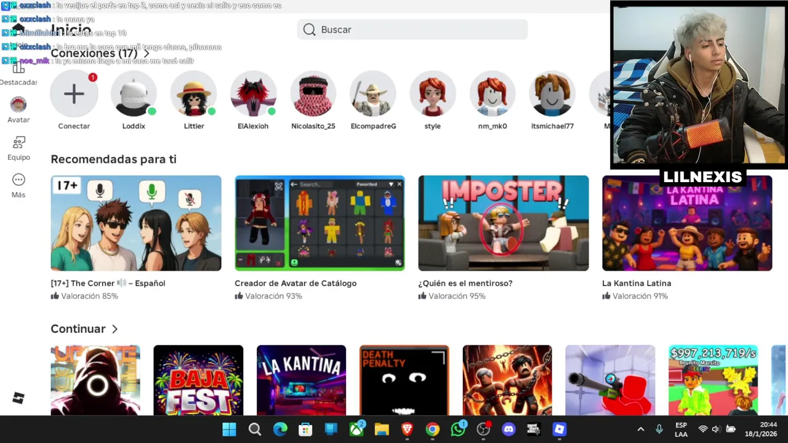Open the Death Penalty game tile
Image resolution: width=788 pixels, height=443 pixels.
click(404, 380)
